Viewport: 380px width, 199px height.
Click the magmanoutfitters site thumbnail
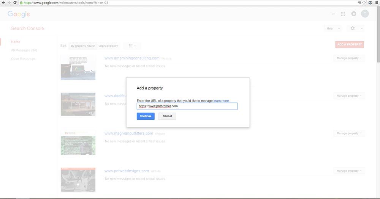tap(78, 143)
